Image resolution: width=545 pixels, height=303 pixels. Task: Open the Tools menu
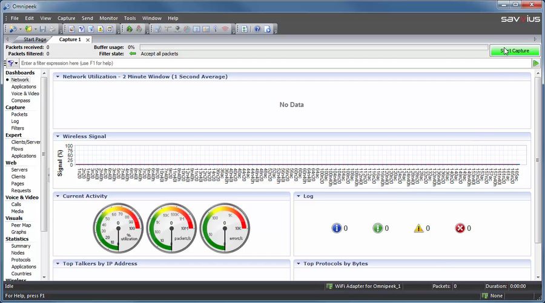pyautogui.click(x=130, y=18)
